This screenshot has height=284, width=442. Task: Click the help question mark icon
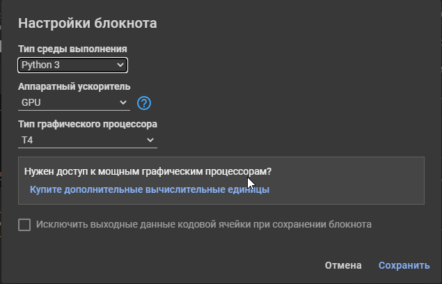pos(144,103)
